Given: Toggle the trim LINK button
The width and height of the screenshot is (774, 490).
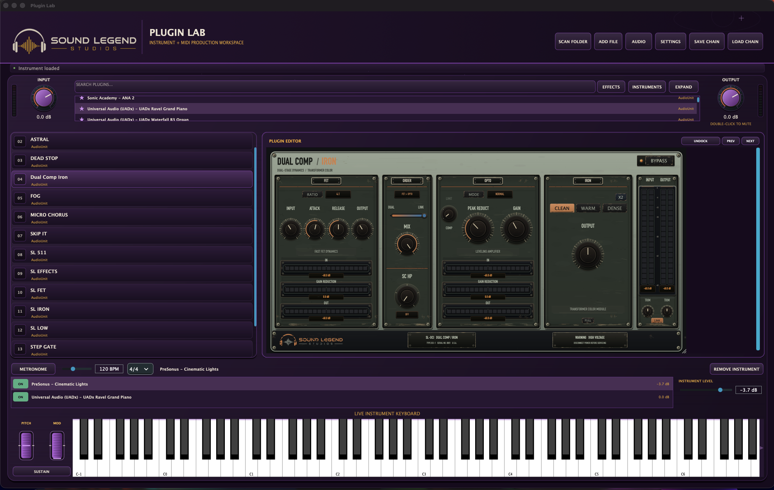Looking at the screenshot, I should pos(657,321).
